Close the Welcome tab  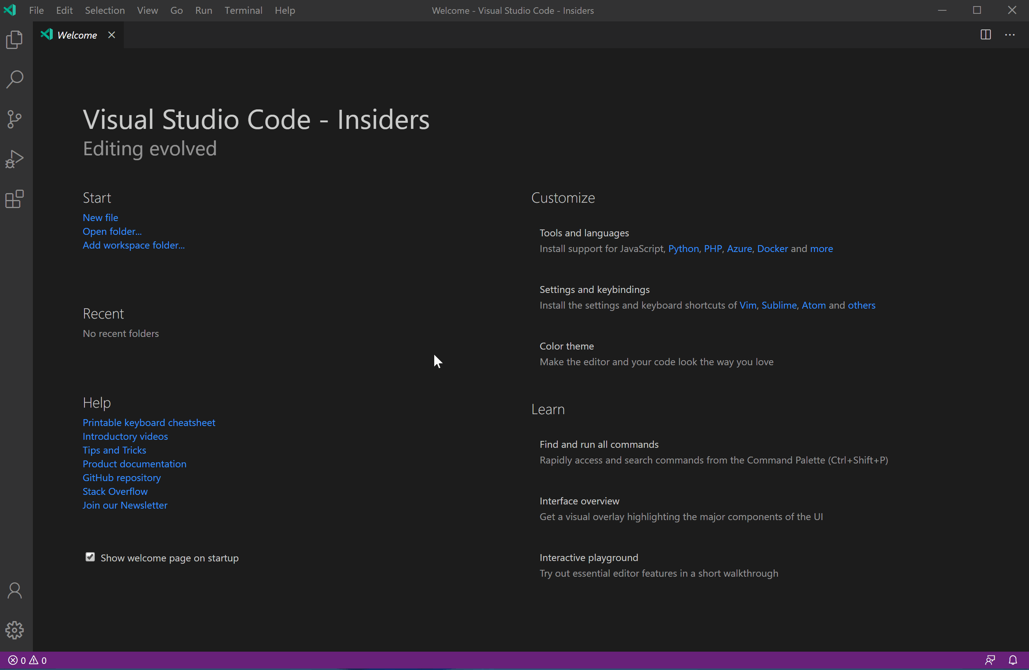(x=112, y=35)
